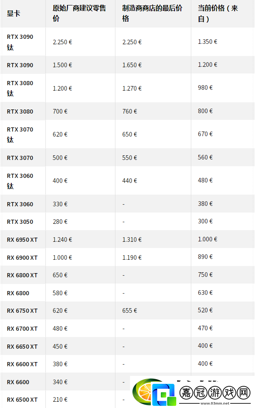
Task: Select the 显卡 column header
Action: tap(13, 13)
